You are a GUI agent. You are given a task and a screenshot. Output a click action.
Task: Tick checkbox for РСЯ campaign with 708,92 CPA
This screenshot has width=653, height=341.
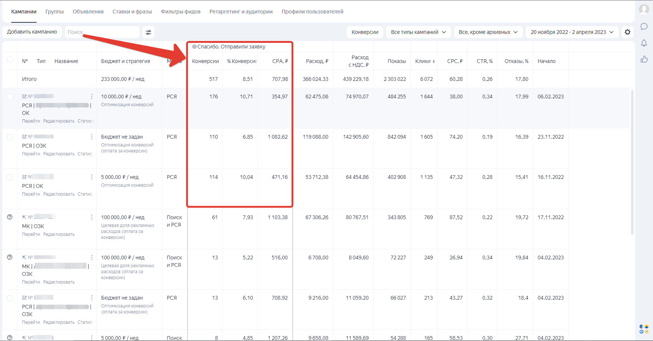(x=10, y=298)
